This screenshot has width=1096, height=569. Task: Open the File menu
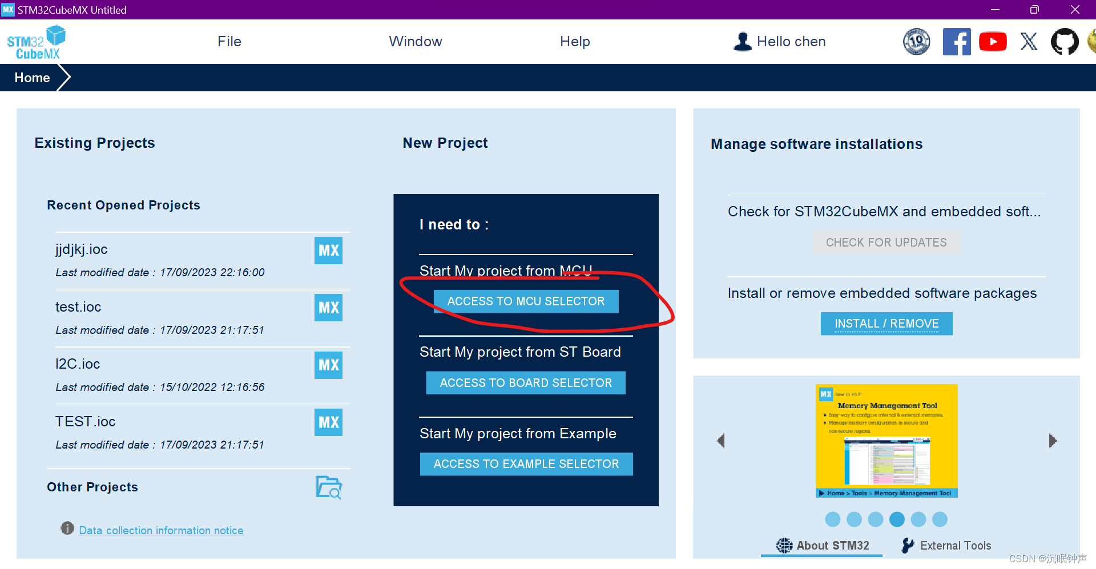pyautogui.click(x=229, y=42)
